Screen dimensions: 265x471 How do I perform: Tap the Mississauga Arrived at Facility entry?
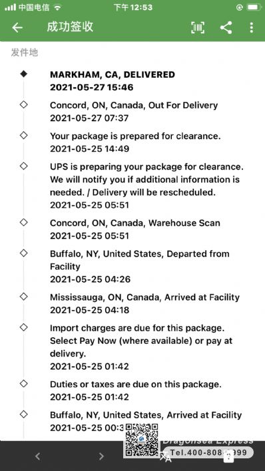144,303
